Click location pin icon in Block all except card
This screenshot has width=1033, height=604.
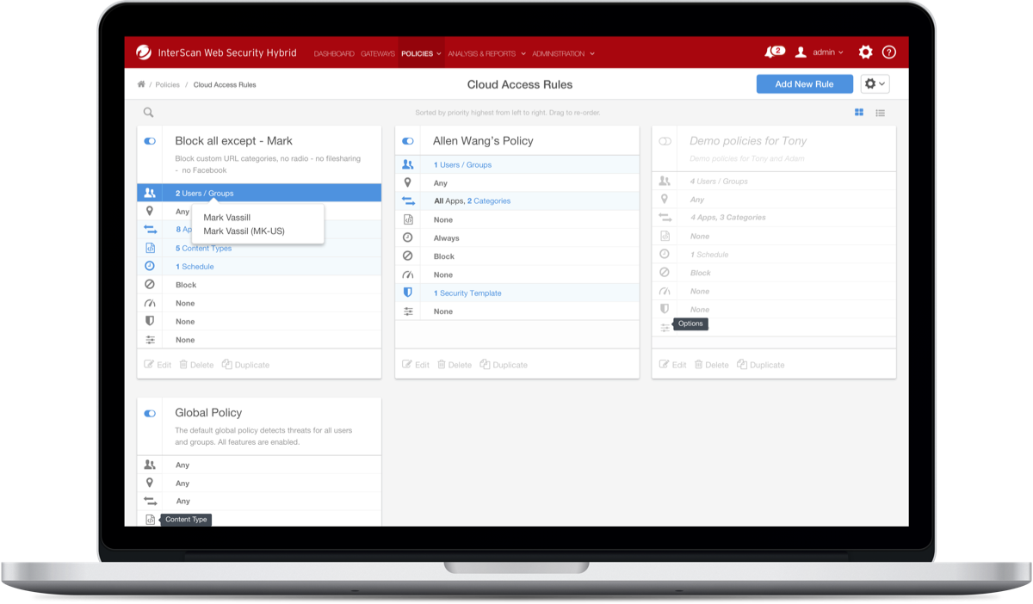pyautogui.click(x=150, y=212)
